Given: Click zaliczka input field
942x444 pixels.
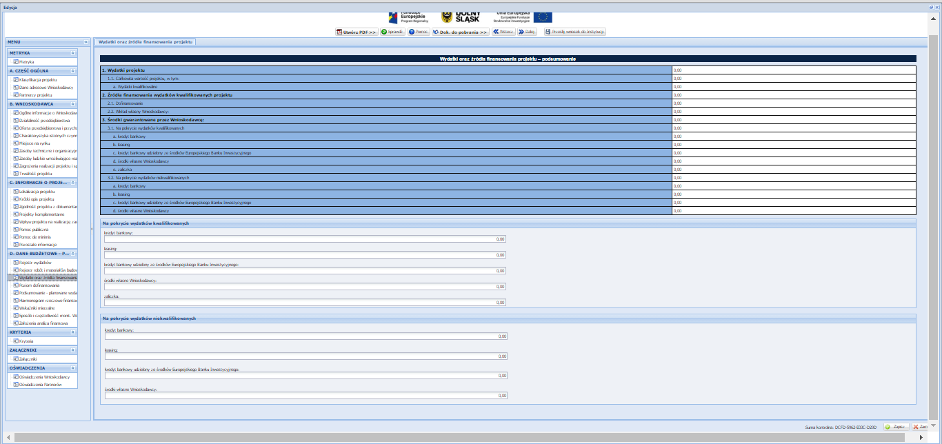Looking at the screenshot, I should (x=305, y=302).
